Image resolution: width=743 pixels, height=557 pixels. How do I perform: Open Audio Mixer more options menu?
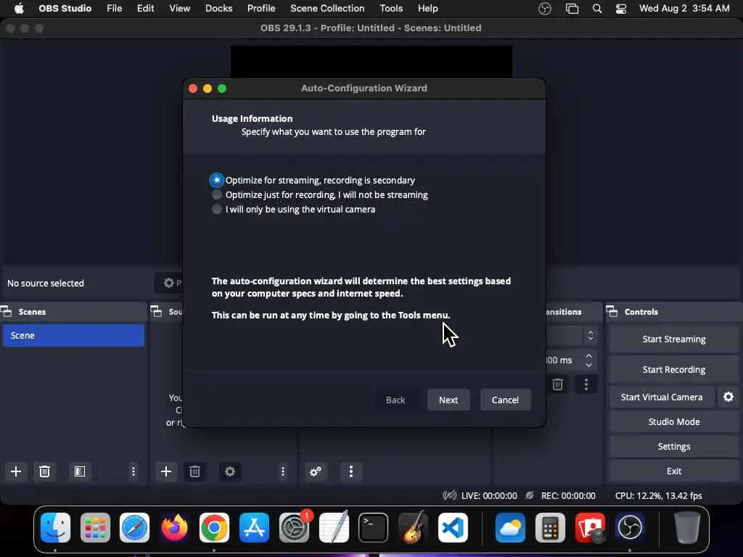[351, 471]
